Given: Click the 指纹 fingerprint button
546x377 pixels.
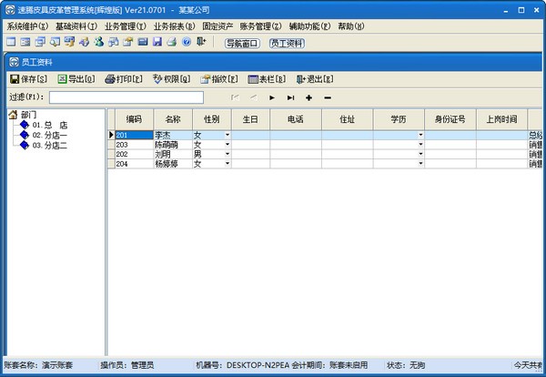Looking at the screenshot, I should point(218,79).
